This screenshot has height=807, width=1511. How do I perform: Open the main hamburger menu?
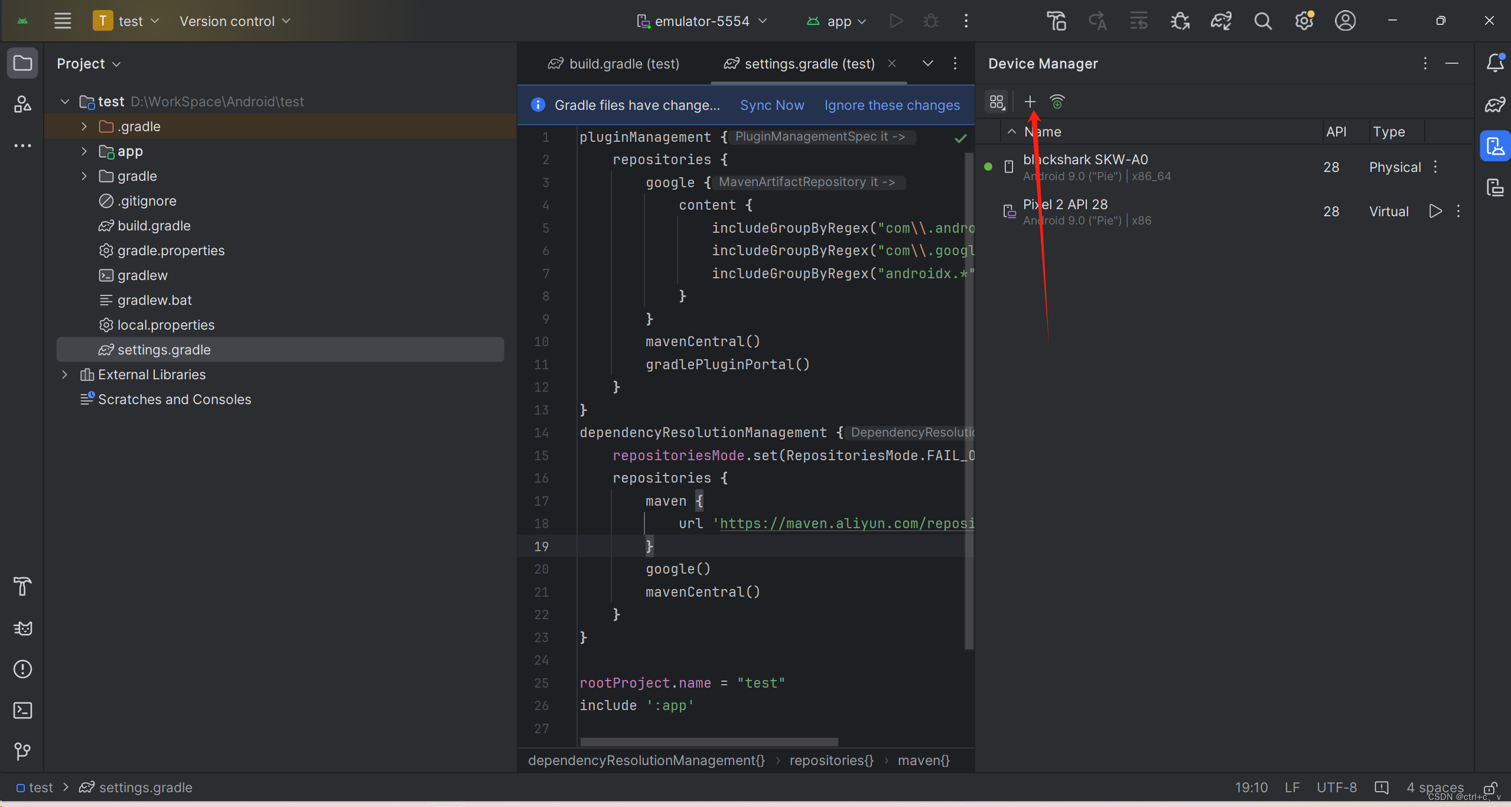pyautogui.click(x=63, y=21)
